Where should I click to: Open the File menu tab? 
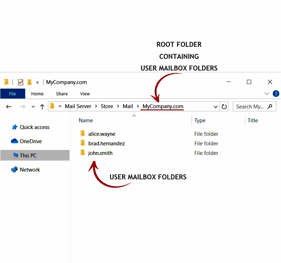pos(12,94)
